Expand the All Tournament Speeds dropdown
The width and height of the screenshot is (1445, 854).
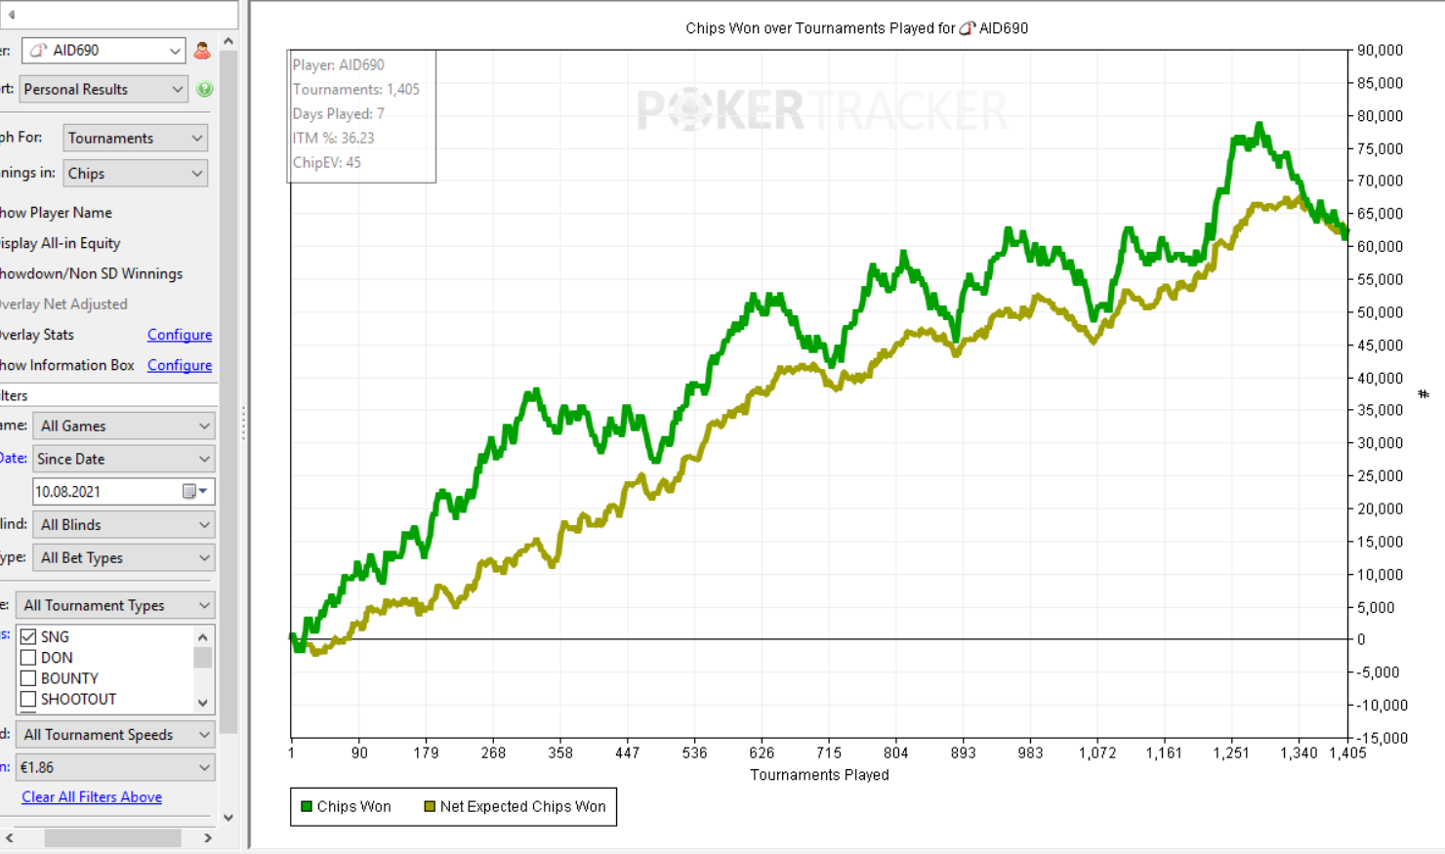pyautogui.click(x=115, y=735)
